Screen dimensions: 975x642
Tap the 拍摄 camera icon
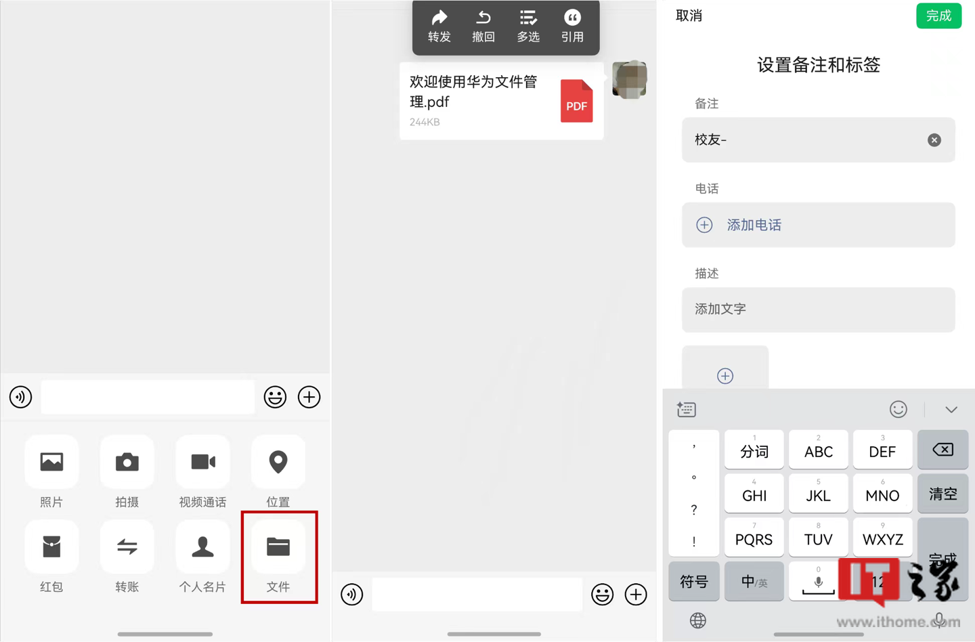(x=127, y=463)
